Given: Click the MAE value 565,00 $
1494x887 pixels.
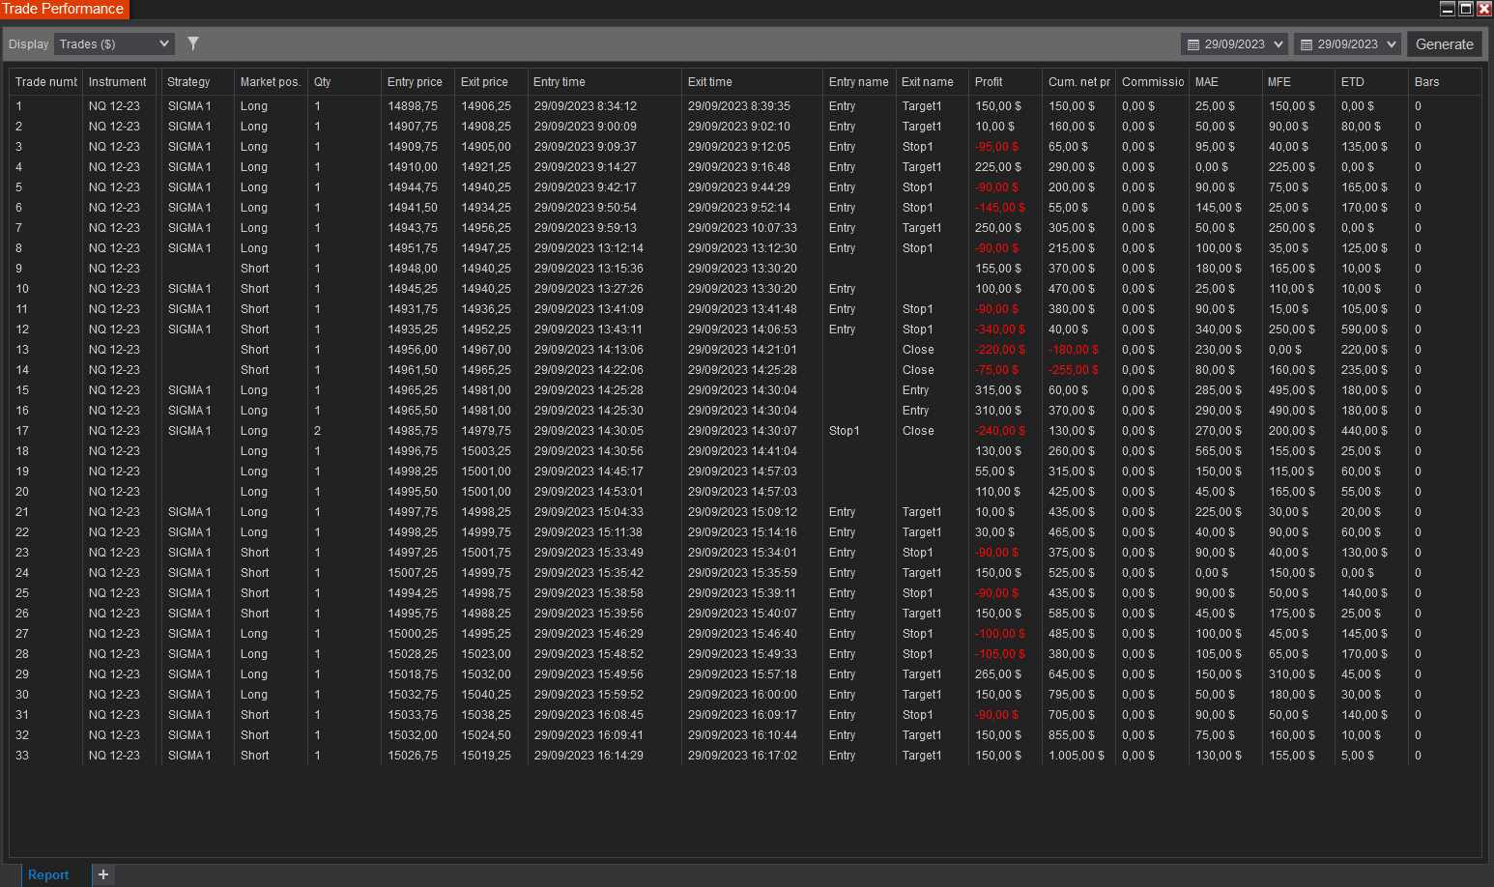Looking at the screenshot, I should point(1219,451).
